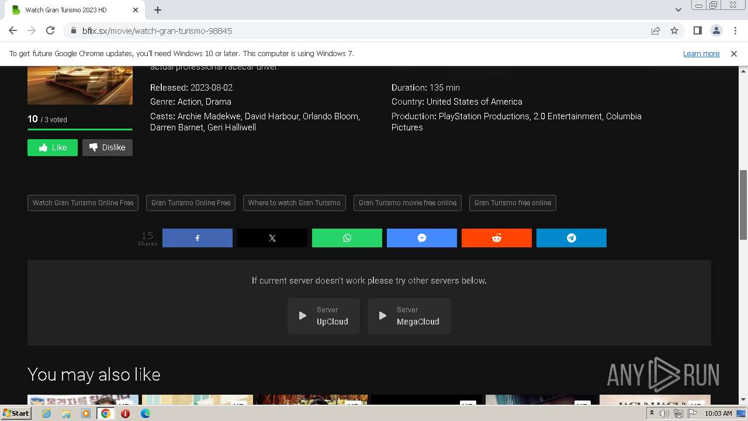This screenshot has width=748, height=421.
Task: Open Learn more link about Chrome updates
Action: pyautogui.click(x=701, y=53)
